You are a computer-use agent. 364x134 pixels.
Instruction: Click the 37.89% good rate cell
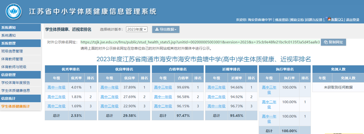pyautogui.click(x=130, y=87)
